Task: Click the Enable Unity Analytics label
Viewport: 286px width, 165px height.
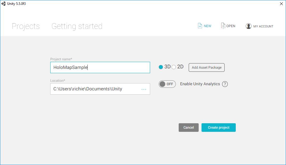Action: coord(200,84)
